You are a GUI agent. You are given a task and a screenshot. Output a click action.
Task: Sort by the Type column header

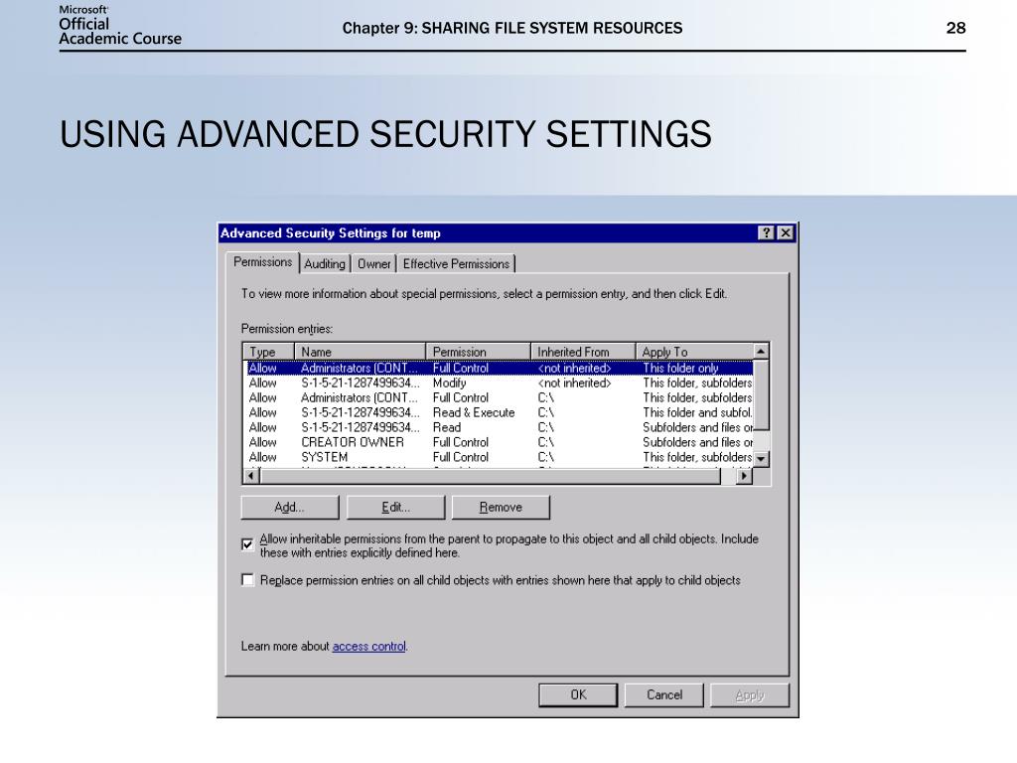click(269, 352)
